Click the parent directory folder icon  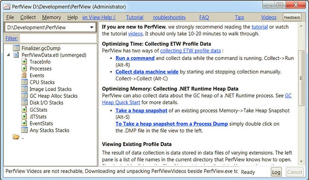tap(16, 137)
